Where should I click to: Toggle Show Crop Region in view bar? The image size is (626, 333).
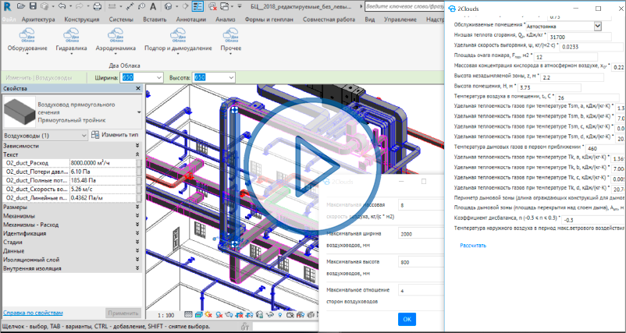coord(249,314)
